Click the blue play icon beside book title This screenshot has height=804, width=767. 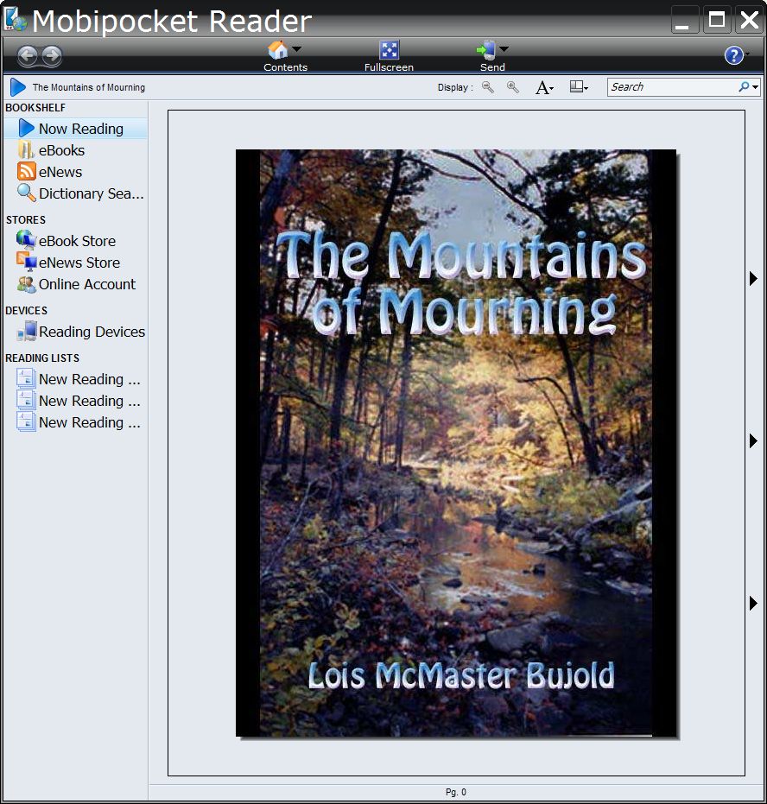pos(17,87)
